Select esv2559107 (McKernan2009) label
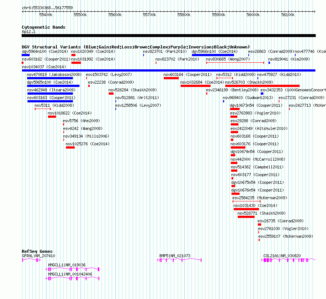Screen dimensions: 326x299 coord(286,236)
